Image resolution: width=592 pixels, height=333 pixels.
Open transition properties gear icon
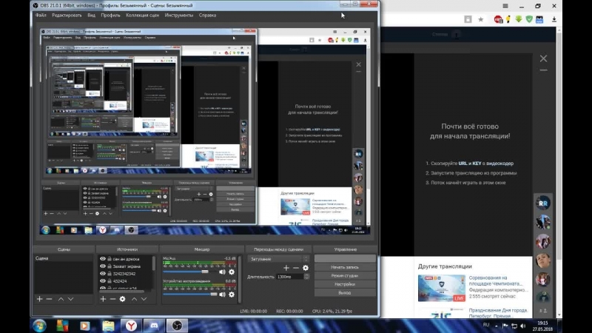point(306,268)
